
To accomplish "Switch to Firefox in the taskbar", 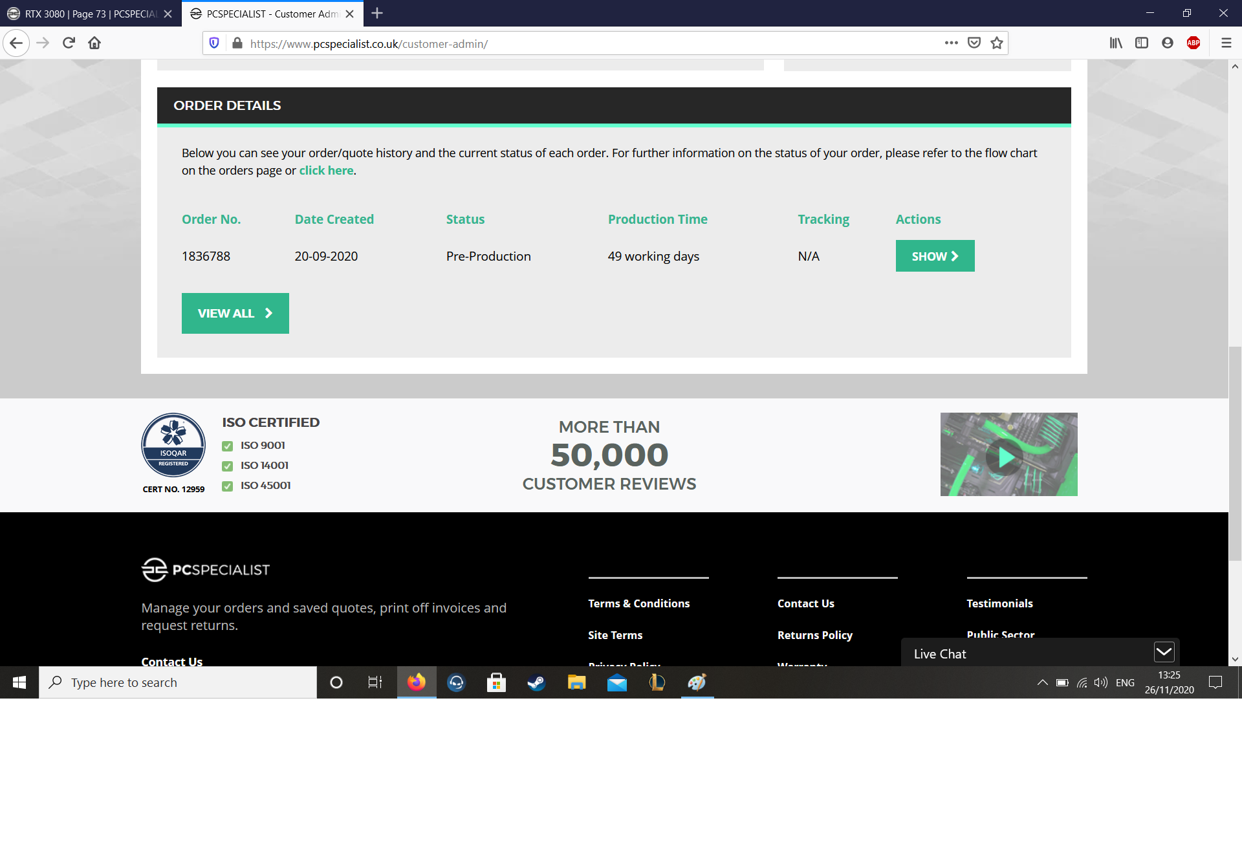I will click(417, 682).
